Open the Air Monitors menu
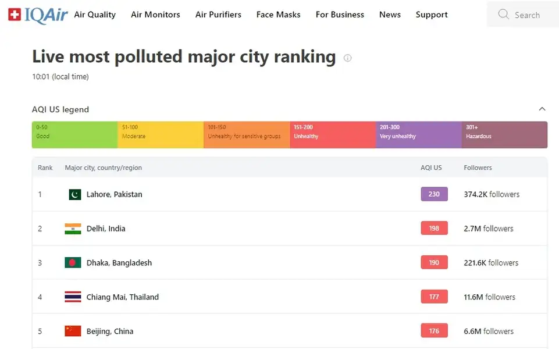Viewport: 559px width, 349px height. [155, 15]
